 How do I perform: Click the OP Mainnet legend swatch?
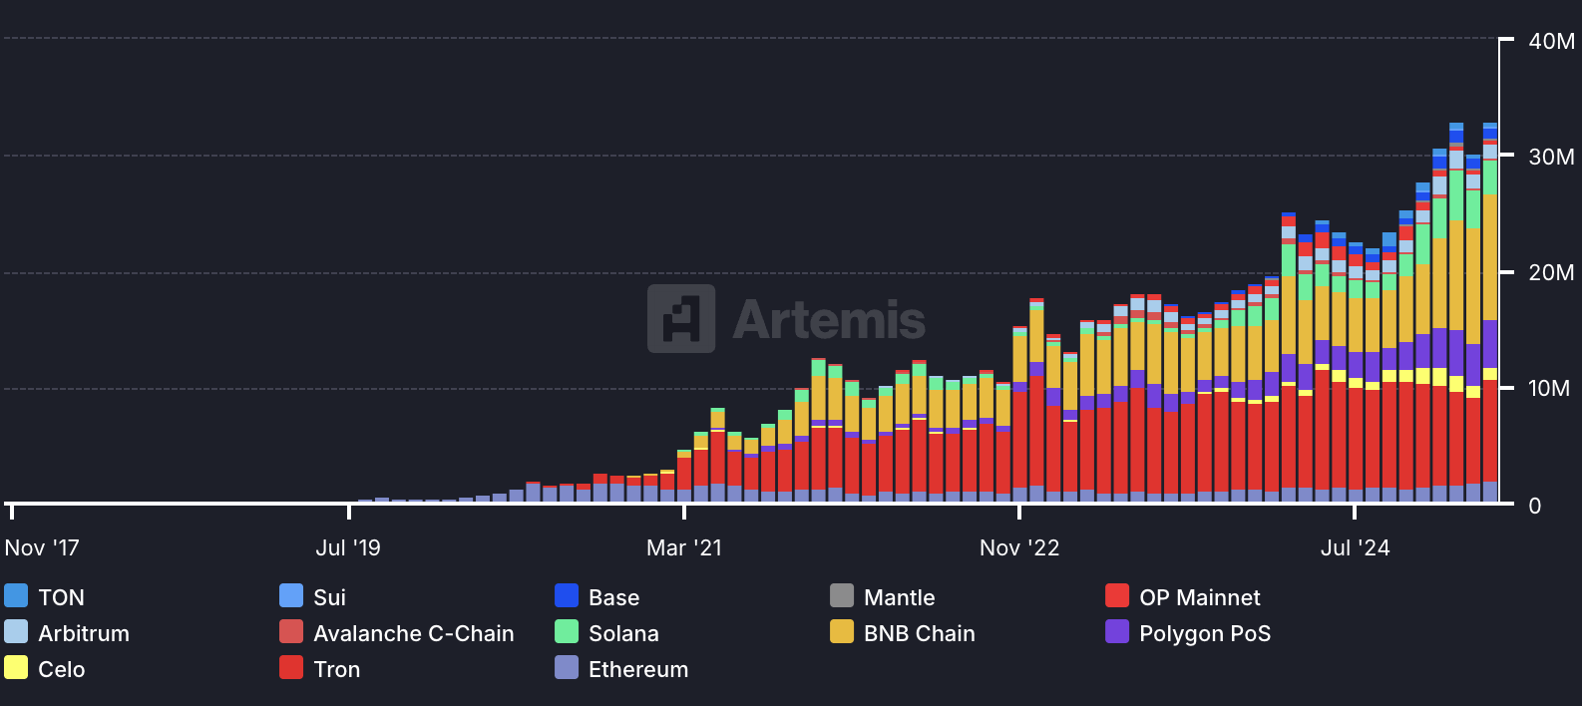(1117, 596)
